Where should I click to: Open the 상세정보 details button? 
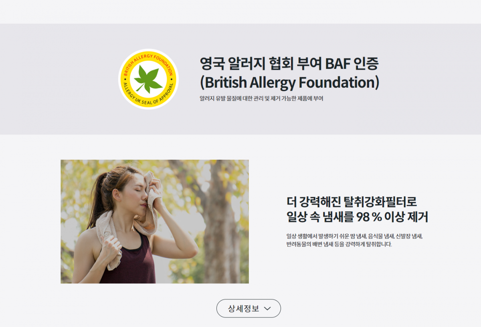pos(249,309)
